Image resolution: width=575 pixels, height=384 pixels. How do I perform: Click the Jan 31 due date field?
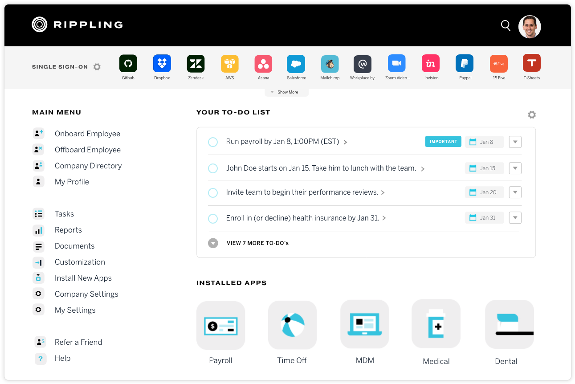pos(485,217)
